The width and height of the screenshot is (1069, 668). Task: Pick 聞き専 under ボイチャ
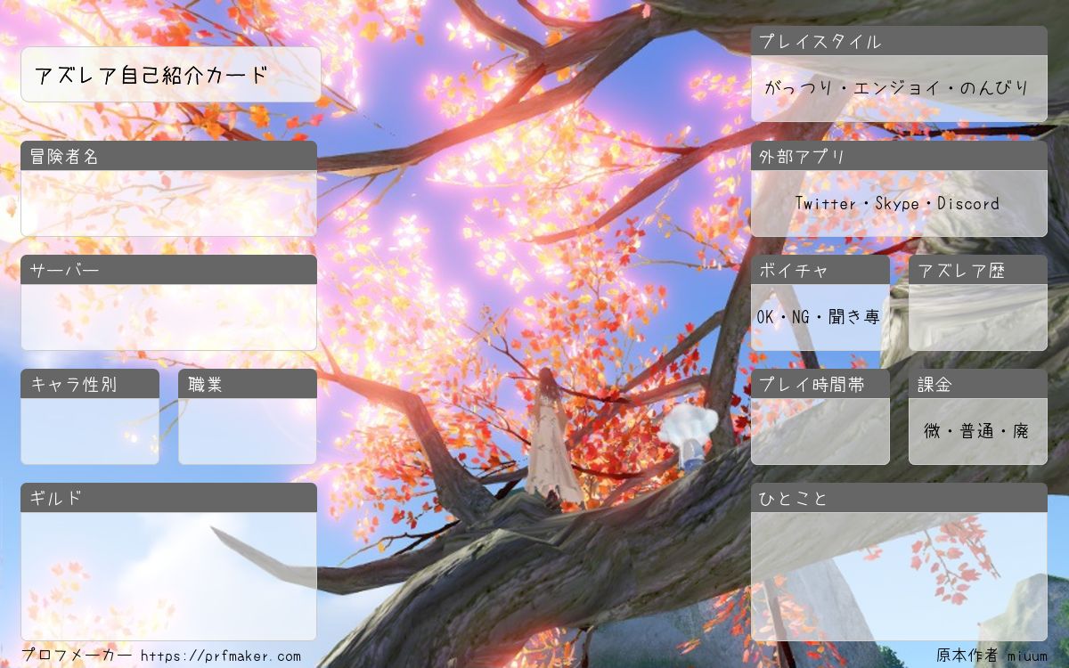854,317
